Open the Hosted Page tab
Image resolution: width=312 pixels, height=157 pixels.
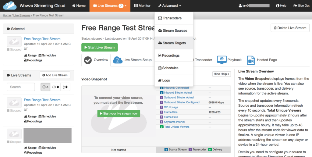262,60
